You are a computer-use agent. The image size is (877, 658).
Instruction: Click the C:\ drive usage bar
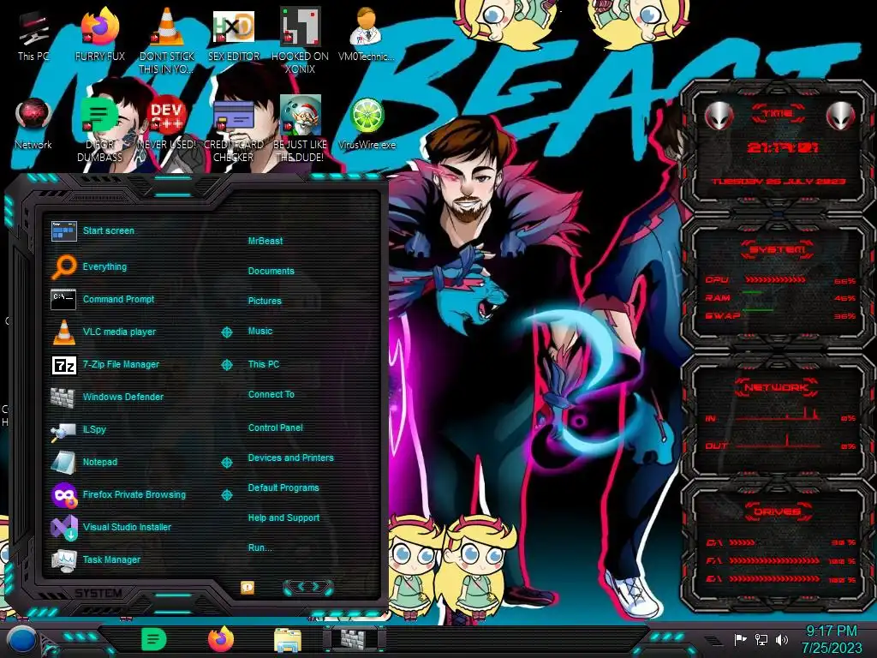[742, 542]
